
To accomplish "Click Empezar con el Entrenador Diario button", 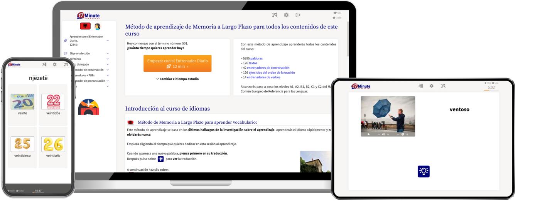I will coord(177,64).
